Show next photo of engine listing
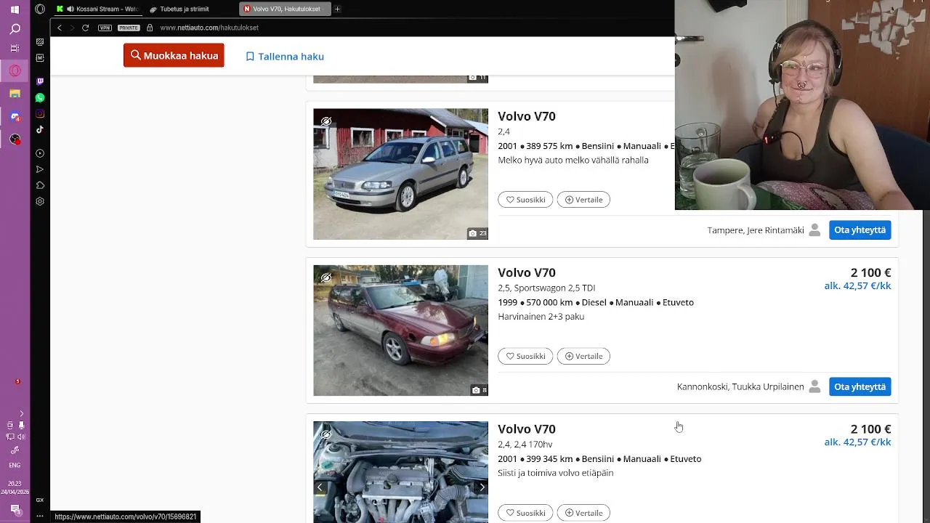 (x=481, y=487)
